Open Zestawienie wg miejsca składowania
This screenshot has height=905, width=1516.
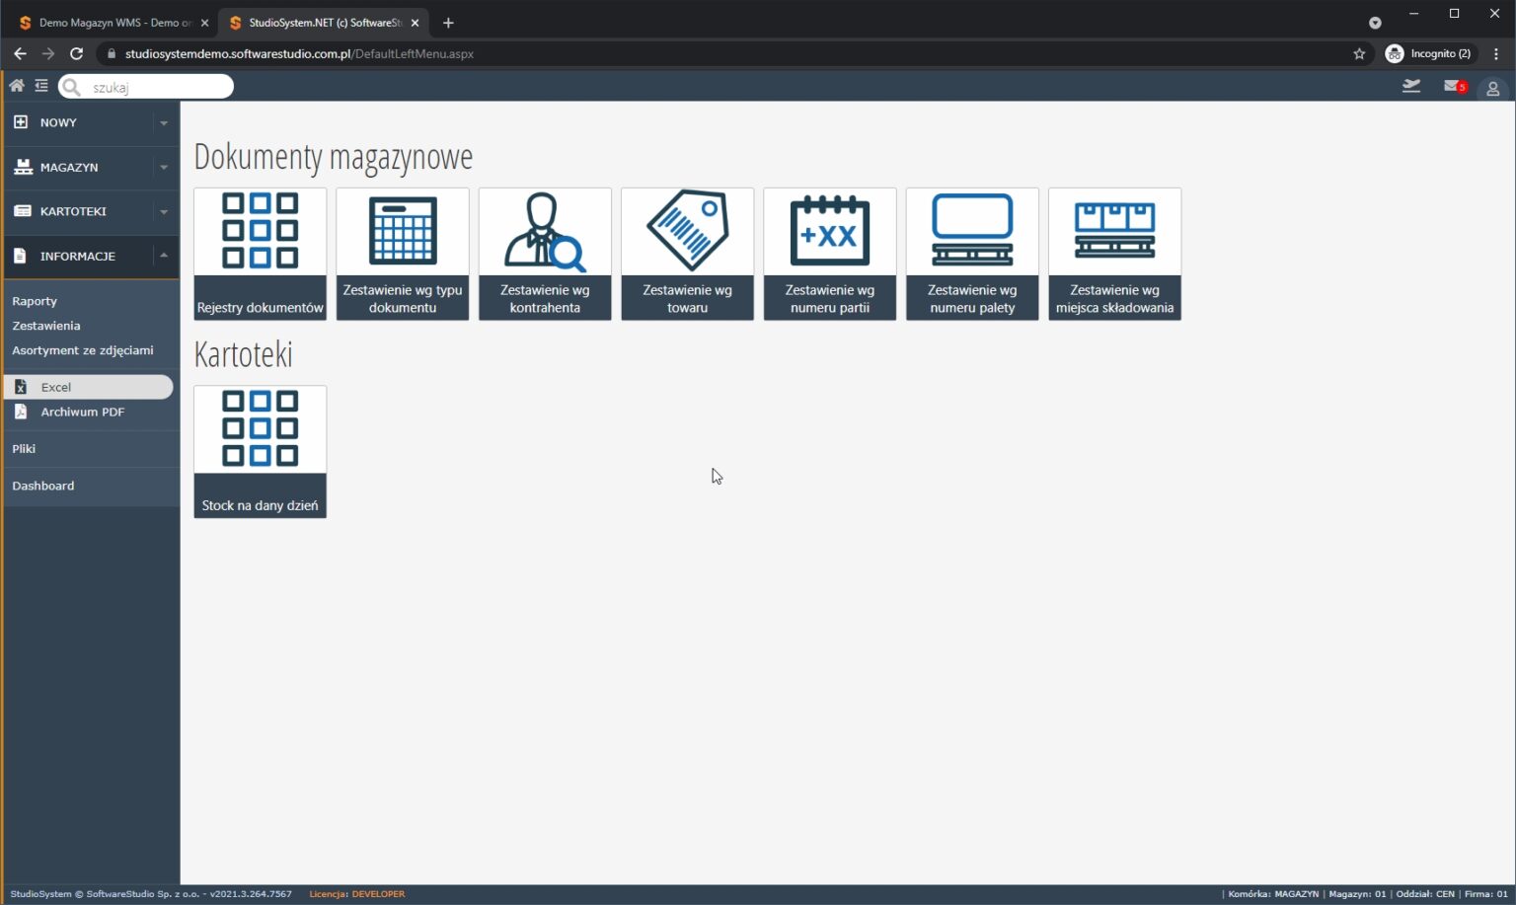[1113, 254]
